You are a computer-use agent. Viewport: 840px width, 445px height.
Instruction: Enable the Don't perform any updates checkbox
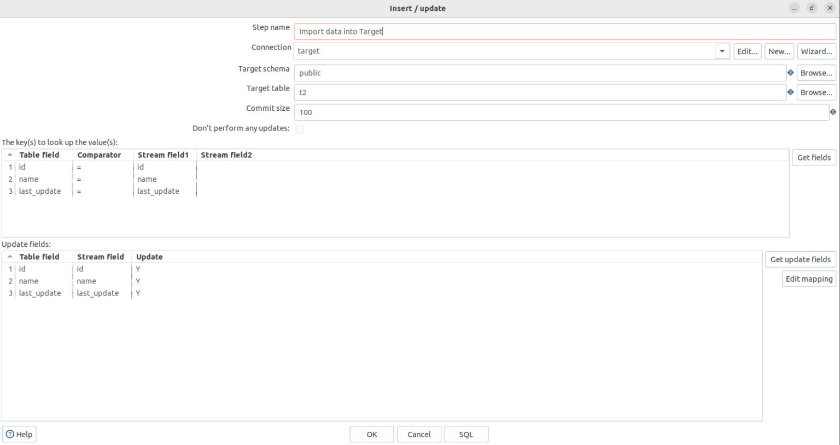tap(300, 129)
